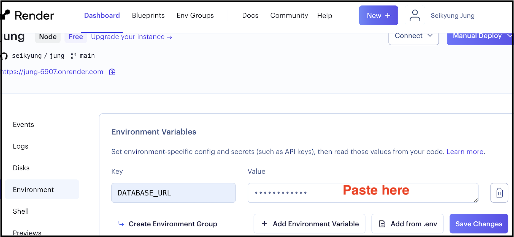Click Add from .env button
Screen dimensions: 514x237
pyautogui.click(x=407, y=224)
